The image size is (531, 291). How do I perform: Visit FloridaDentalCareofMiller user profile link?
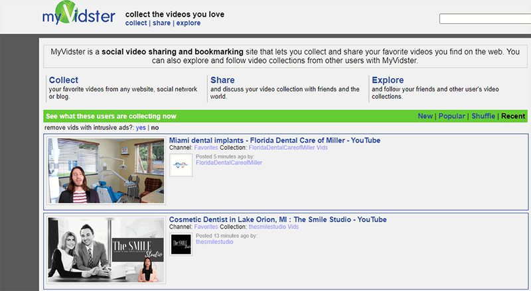point(229,163)
